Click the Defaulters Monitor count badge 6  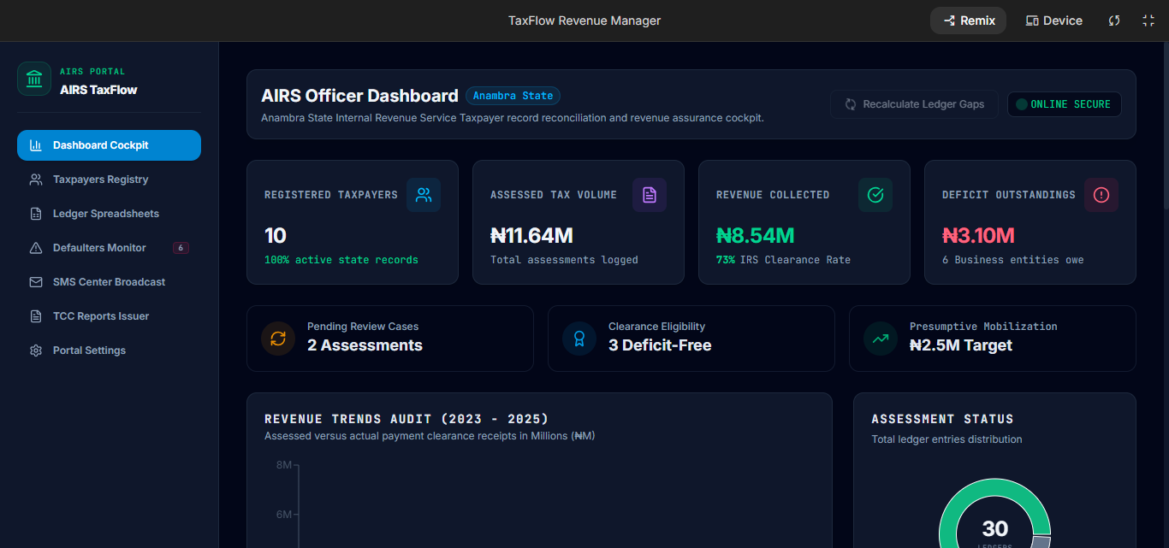coord(181,248)
